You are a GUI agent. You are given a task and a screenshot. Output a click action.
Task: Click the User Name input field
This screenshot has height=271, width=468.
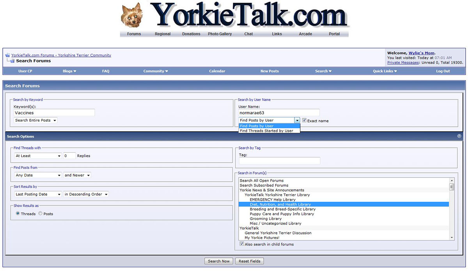click(x=279, y=113)
